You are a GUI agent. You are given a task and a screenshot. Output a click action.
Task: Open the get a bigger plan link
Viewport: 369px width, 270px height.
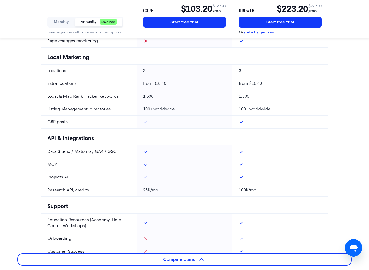coord(259,32)
